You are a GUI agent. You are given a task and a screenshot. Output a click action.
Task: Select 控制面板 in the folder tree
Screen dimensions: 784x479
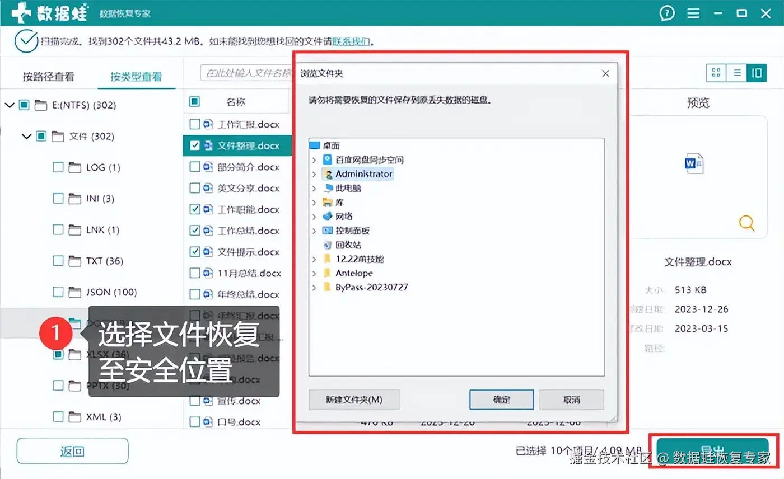pyautogui.click(x=352, y=231)
